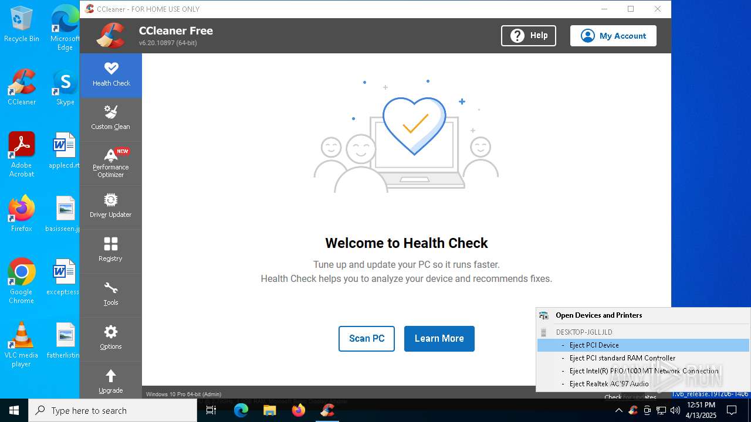Image resolution: width=751 pixels, height=422 pixels.
Task: Select the Google Chrome desktop shortcut
Action: coord(22,281)
